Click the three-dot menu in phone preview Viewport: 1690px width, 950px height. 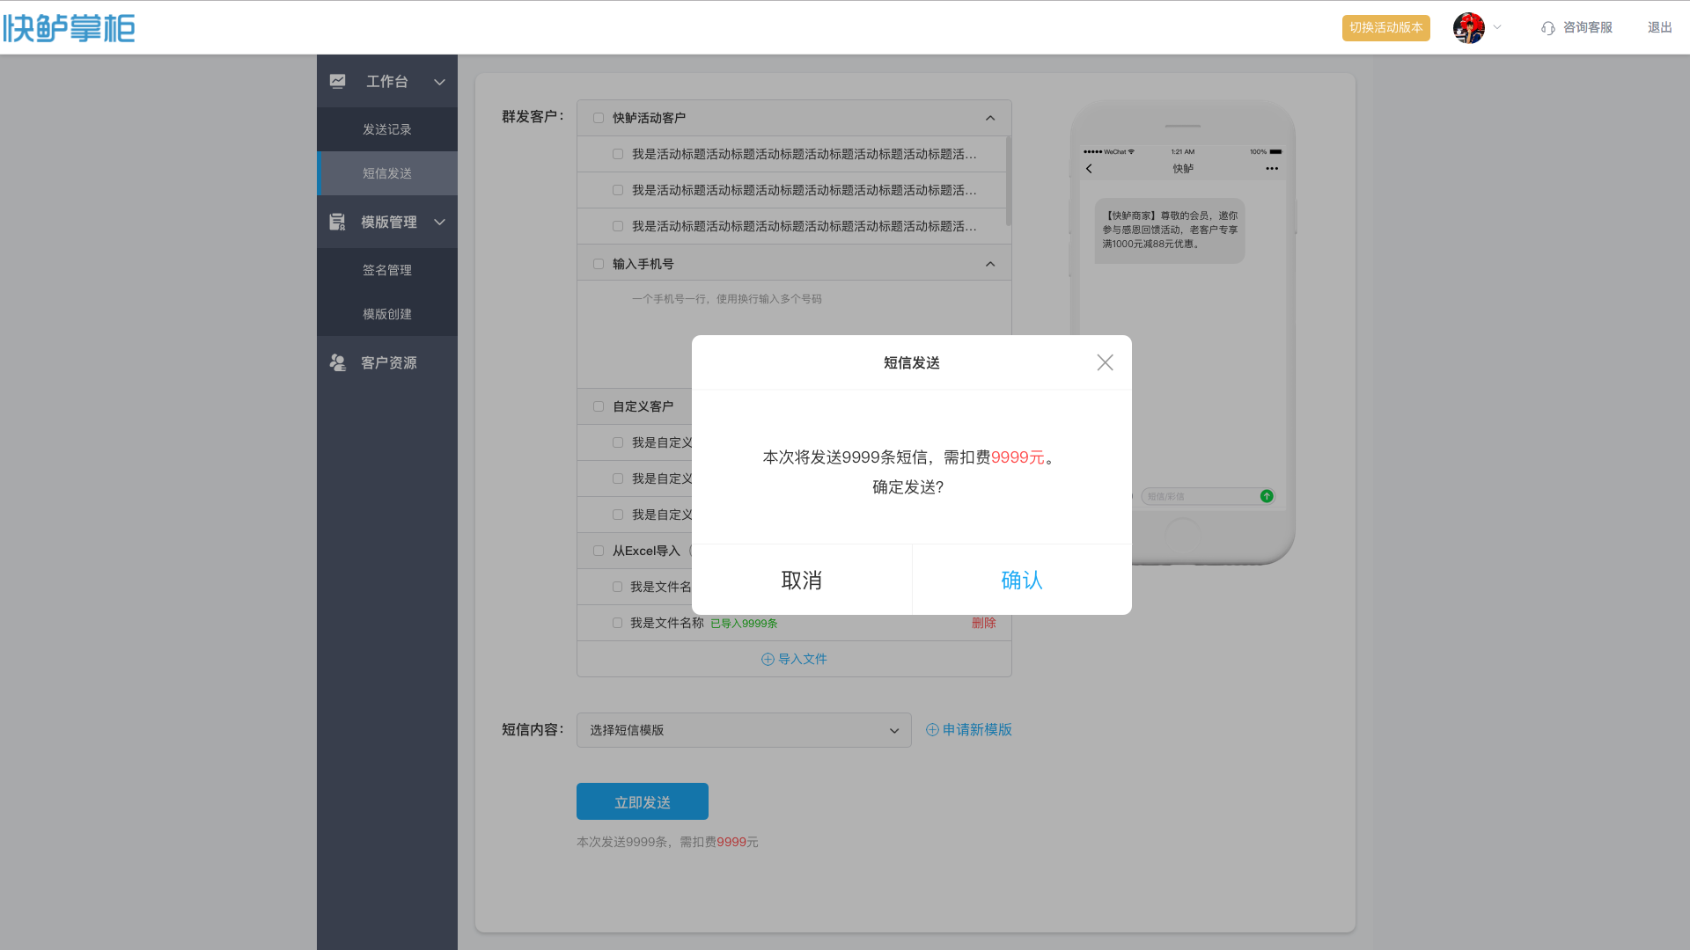click(x=1272, y=168)
